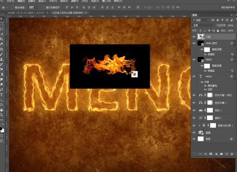Select the Pen tool
This screenshot has width=237, height=172.
point(1,90)
